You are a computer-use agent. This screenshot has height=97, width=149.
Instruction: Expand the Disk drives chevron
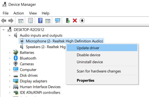tap(10, 75)
